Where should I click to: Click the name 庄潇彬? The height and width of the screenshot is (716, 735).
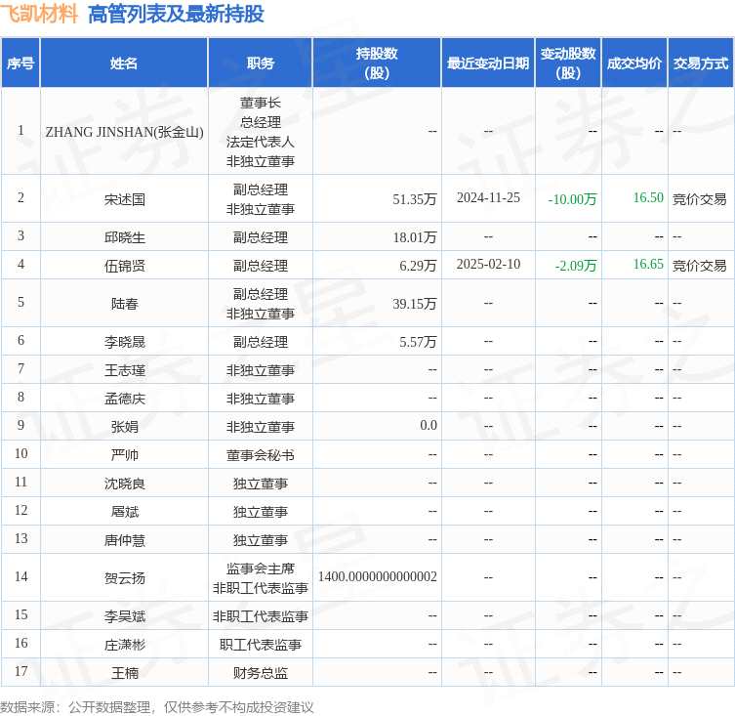coord(125,645)
